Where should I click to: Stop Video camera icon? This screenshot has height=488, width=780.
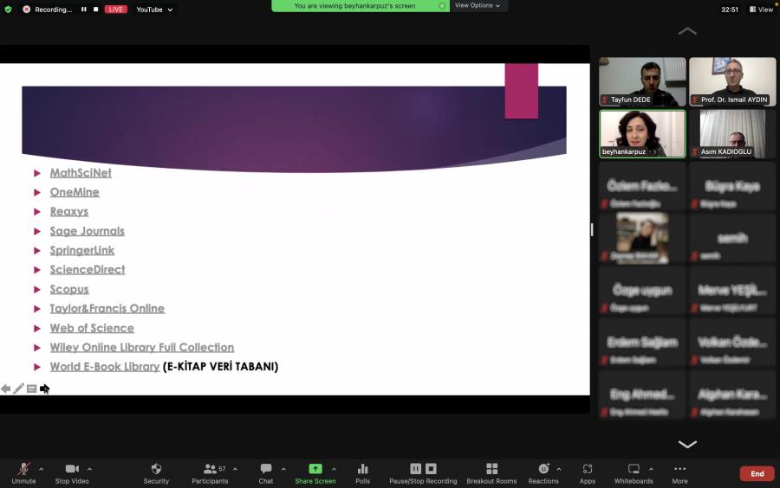(72, 469)
